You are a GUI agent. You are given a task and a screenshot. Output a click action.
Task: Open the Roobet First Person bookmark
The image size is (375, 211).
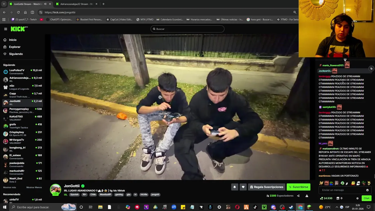(x=89, y=20)
